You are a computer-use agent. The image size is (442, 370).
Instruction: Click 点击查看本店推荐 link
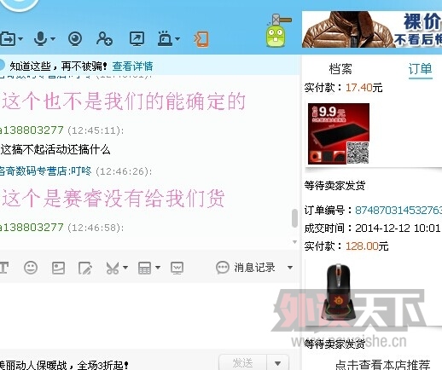382,365
